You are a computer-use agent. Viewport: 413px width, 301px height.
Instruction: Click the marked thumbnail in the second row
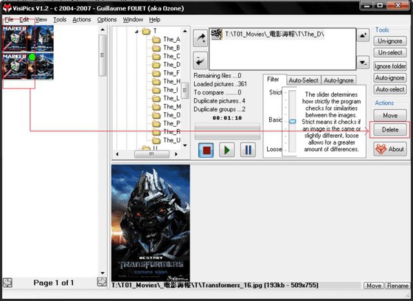coord(15,66)
